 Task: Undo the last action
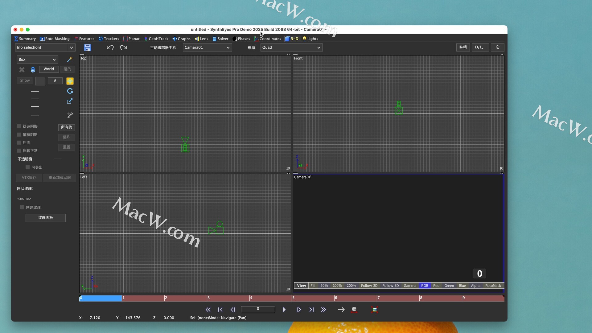110,47
